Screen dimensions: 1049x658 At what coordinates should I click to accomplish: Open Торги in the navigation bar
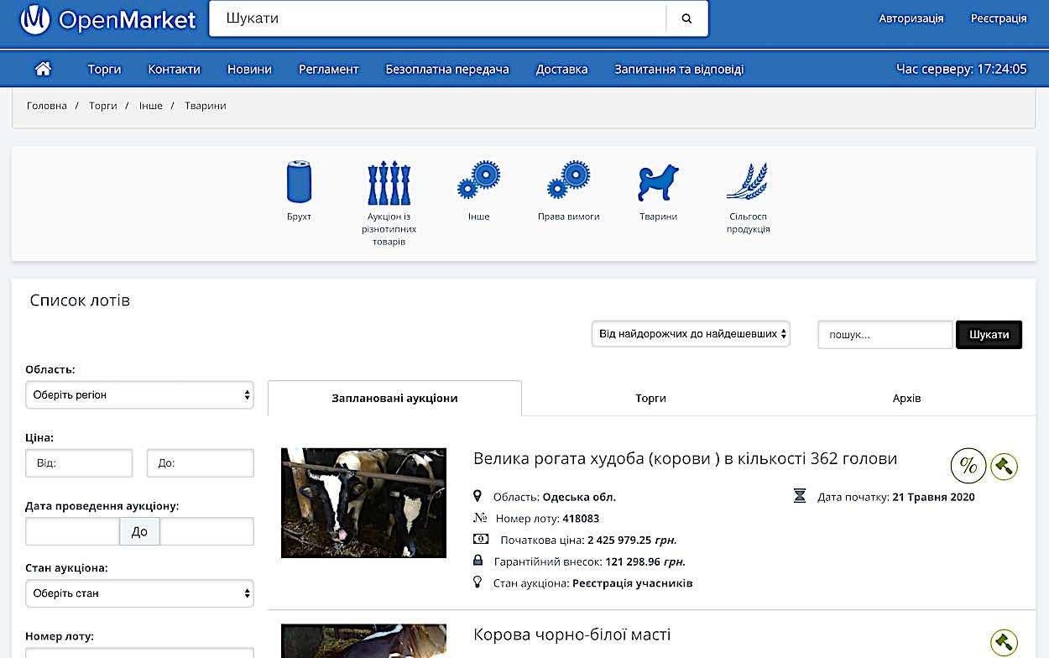[105, 70]
